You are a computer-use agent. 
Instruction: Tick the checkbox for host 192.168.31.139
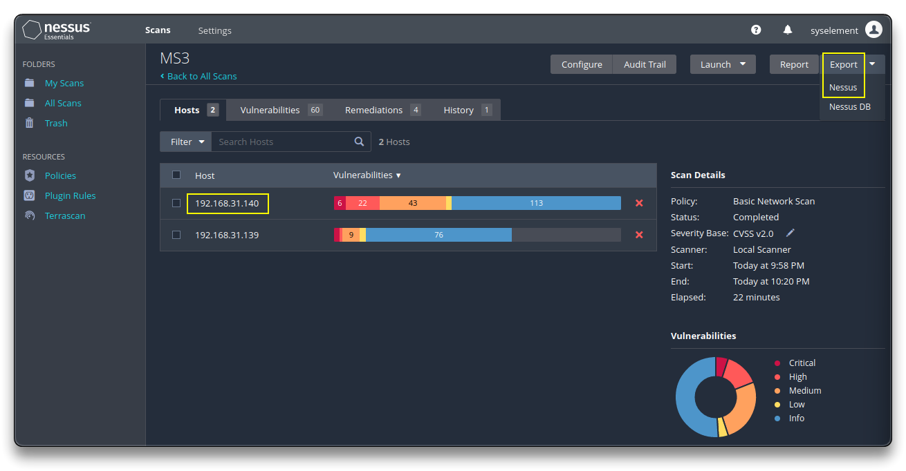[176, 235]
